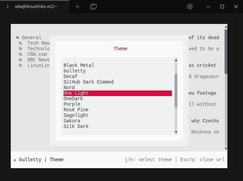
Task: Select the Black Metal theme
Action: (118, 65)
